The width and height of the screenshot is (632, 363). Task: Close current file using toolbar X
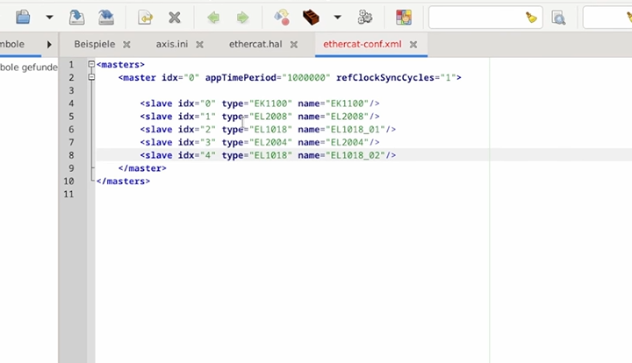[175, 17]
